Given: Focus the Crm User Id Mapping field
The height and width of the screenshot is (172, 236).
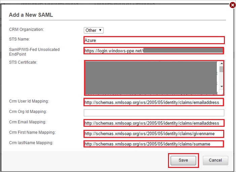Looking at the screenshot, I should click(154, 102).
